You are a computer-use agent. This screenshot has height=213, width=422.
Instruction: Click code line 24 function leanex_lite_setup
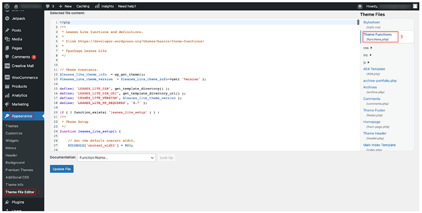[90, 131]
